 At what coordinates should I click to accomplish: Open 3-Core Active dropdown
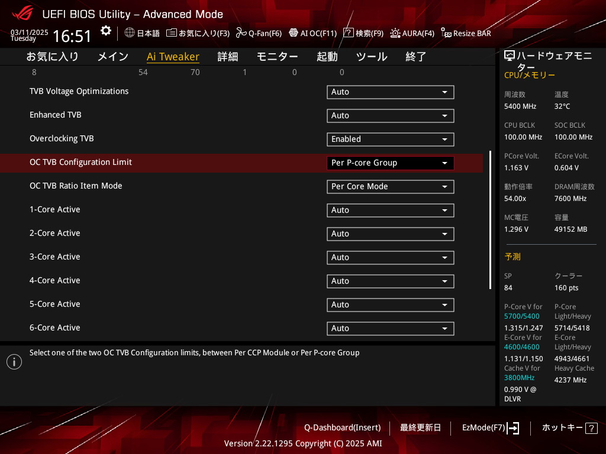391,258
